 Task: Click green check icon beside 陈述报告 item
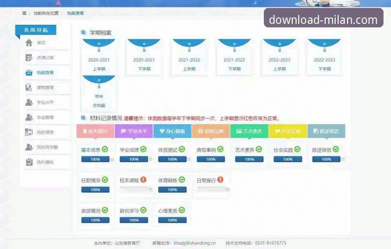tap(336, 149)
